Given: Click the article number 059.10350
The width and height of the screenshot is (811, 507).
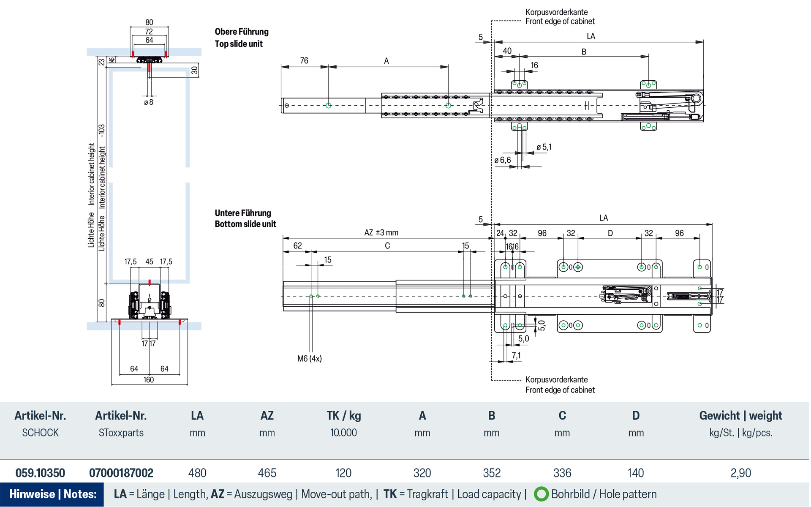Looking at the screenshot, I should pyautogui.click(x=40, y=473).
